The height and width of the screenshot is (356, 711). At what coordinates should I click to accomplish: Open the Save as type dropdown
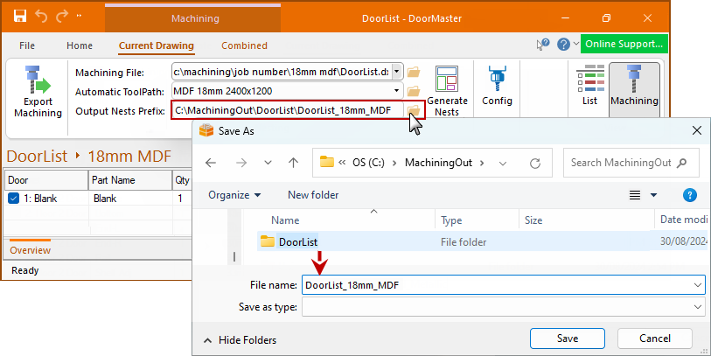click(x=697, y=307)
